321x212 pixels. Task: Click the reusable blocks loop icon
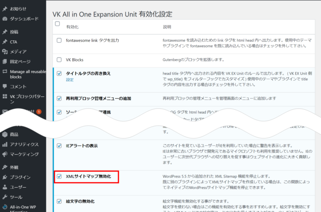pyautogui.click(x=5, y=72)
